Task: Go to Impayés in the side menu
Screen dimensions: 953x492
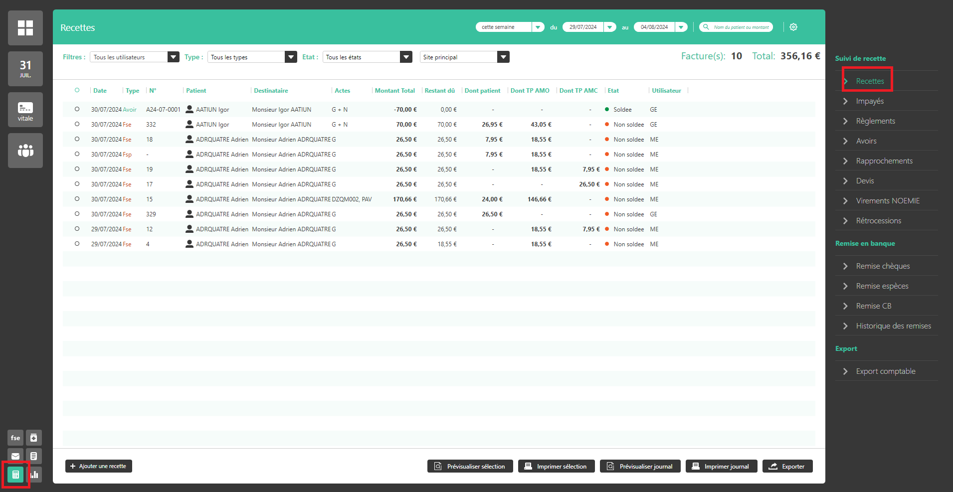Action: click(x=870, y=101)
